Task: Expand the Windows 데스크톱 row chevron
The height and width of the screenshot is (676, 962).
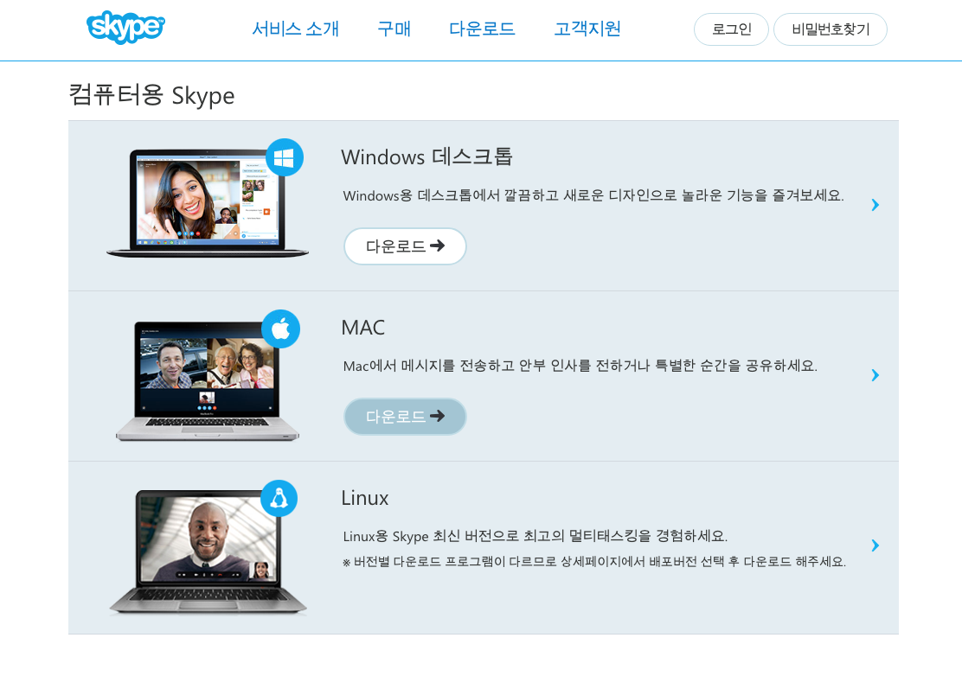Action: 875,205
